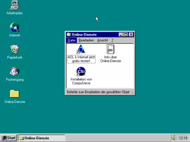Select the Internet globe desktop icon

point(15,27)
